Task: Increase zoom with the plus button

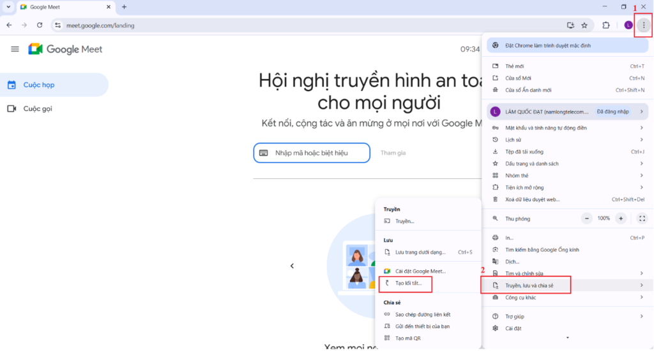Action: point(621,218)
